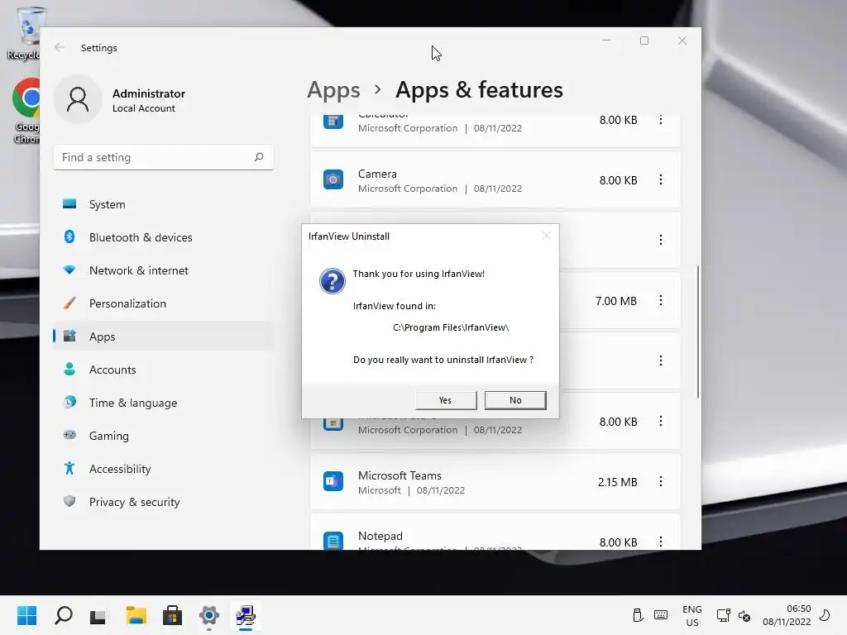Select the Apps category in sidebar
This screenshot has height=635, width=847.
[163, 337]
